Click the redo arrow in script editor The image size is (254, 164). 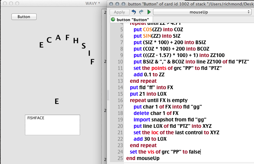(x=141, y=12)
